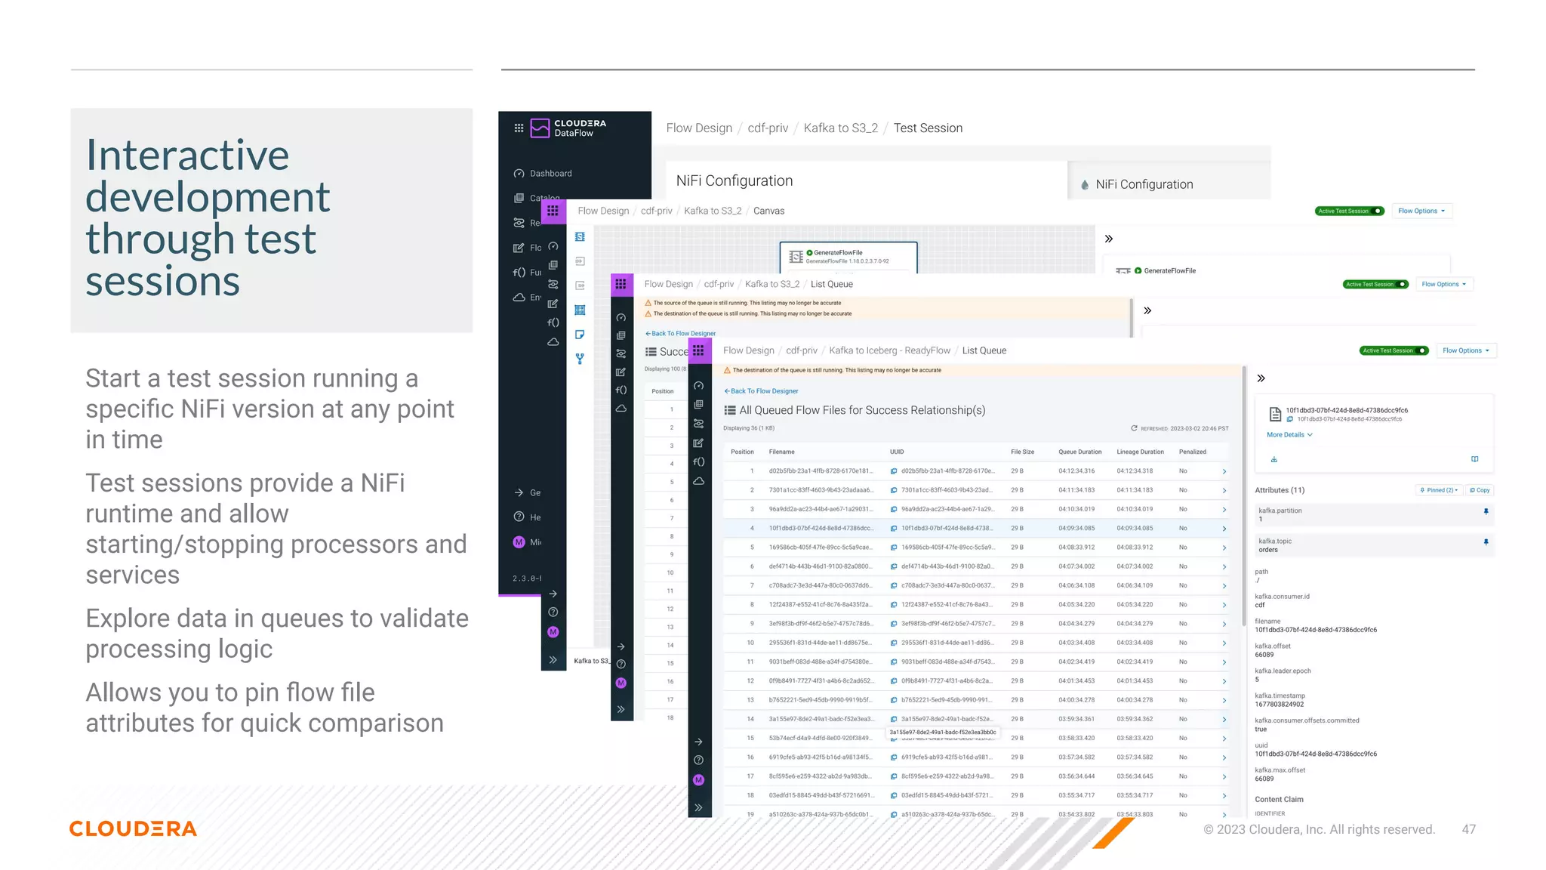Sort by Penalized column header

[x=1193, y=452]
